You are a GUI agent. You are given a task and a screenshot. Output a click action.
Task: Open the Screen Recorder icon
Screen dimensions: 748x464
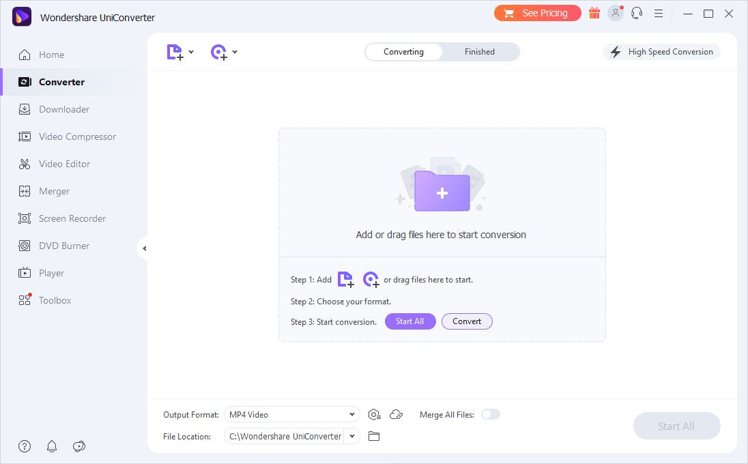point(25,218)
